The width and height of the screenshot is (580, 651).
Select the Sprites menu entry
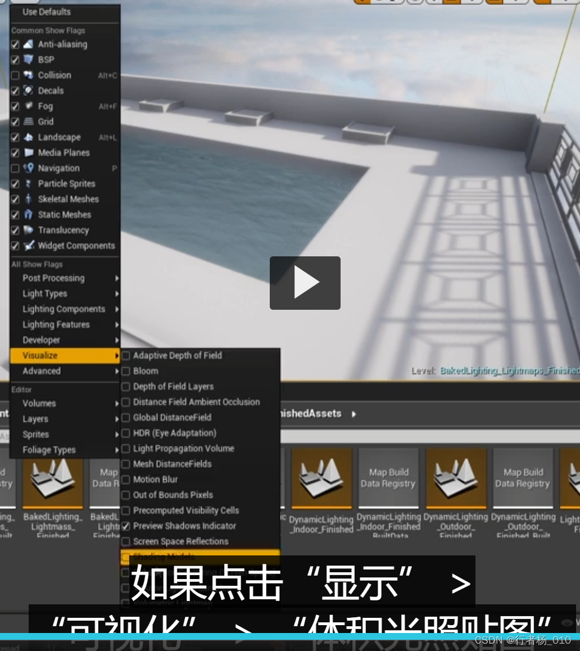(65, 434)
